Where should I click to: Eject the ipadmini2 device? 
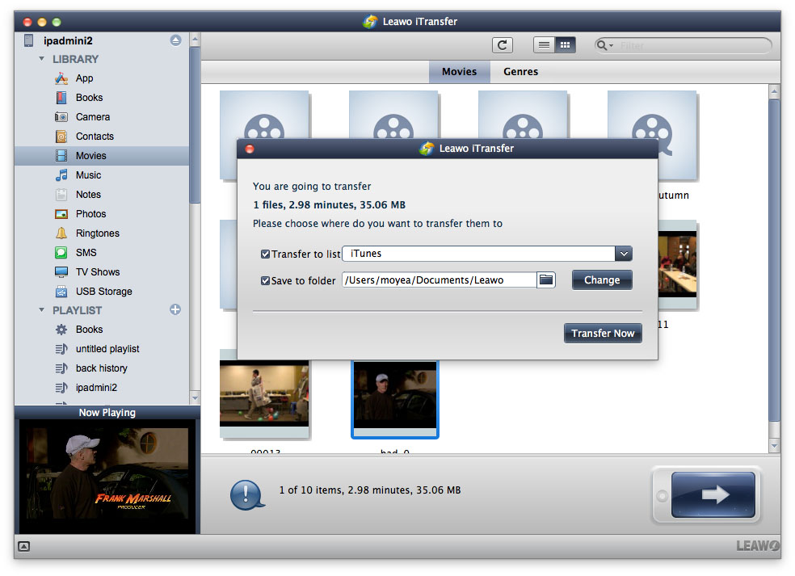[175, 40]
